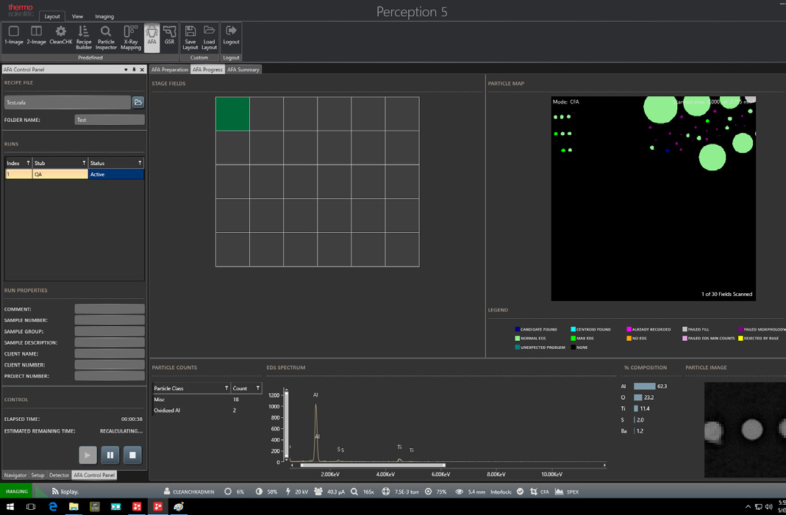Click the Folder Name input field
This screenshot has height=515, width=786.
[110, 120]
